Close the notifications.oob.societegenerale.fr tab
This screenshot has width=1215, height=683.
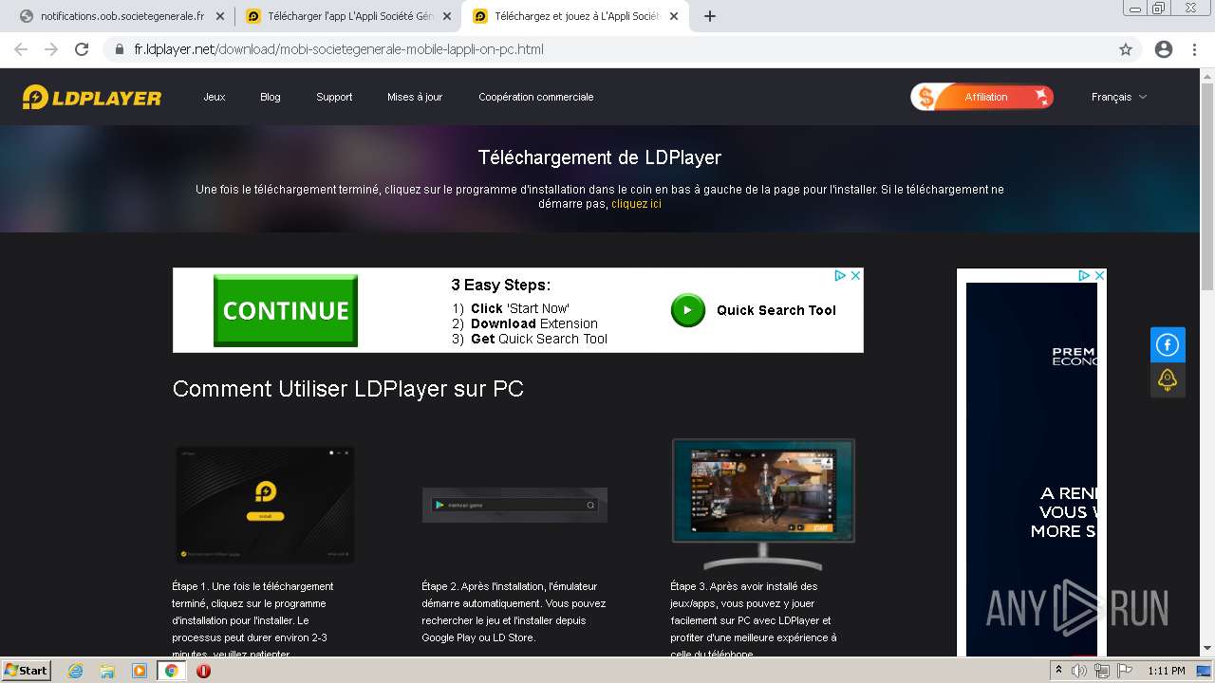pos(219,16)
